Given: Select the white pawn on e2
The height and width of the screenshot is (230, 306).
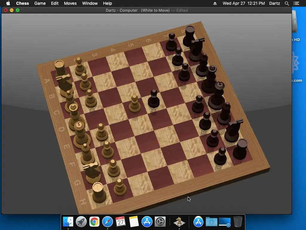Looking at the screenshot, I should click(102, 132).
